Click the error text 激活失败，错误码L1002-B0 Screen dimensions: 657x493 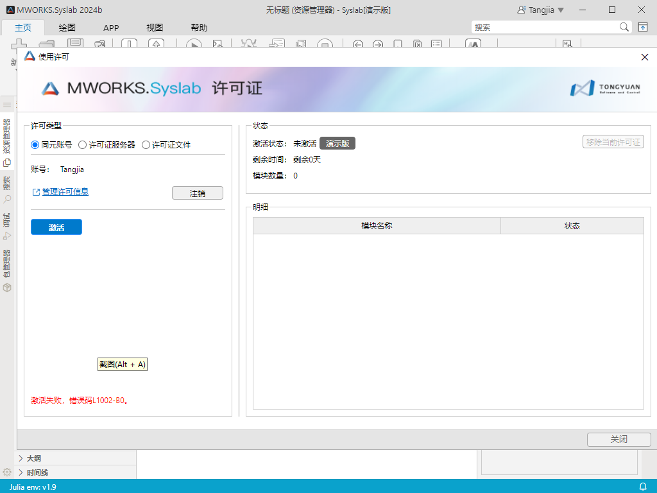pyautogui.click(x=80, y=401)
